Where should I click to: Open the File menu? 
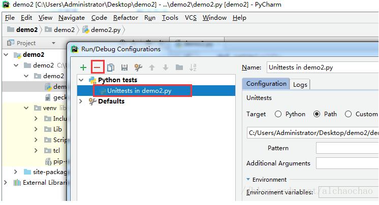[10, 18]
